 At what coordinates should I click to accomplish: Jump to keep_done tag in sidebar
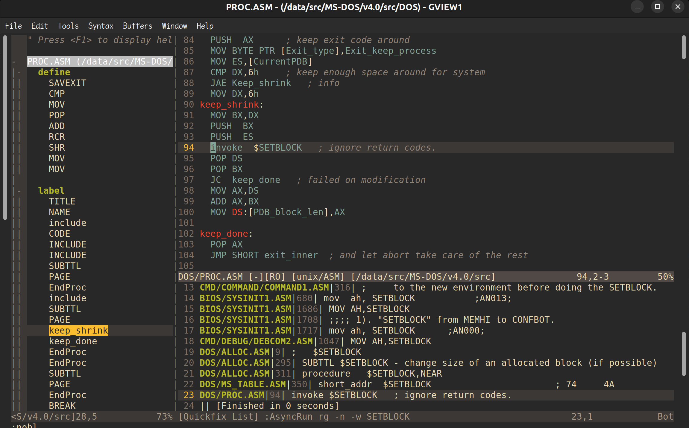[73, 341]
